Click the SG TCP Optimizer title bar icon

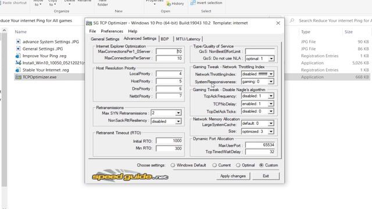pos(89,23)
